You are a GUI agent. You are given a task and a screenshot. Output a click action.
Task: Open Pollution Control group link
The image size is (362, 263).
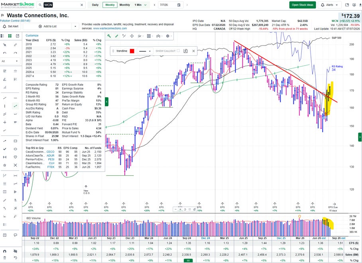click(x=15, y=21)
